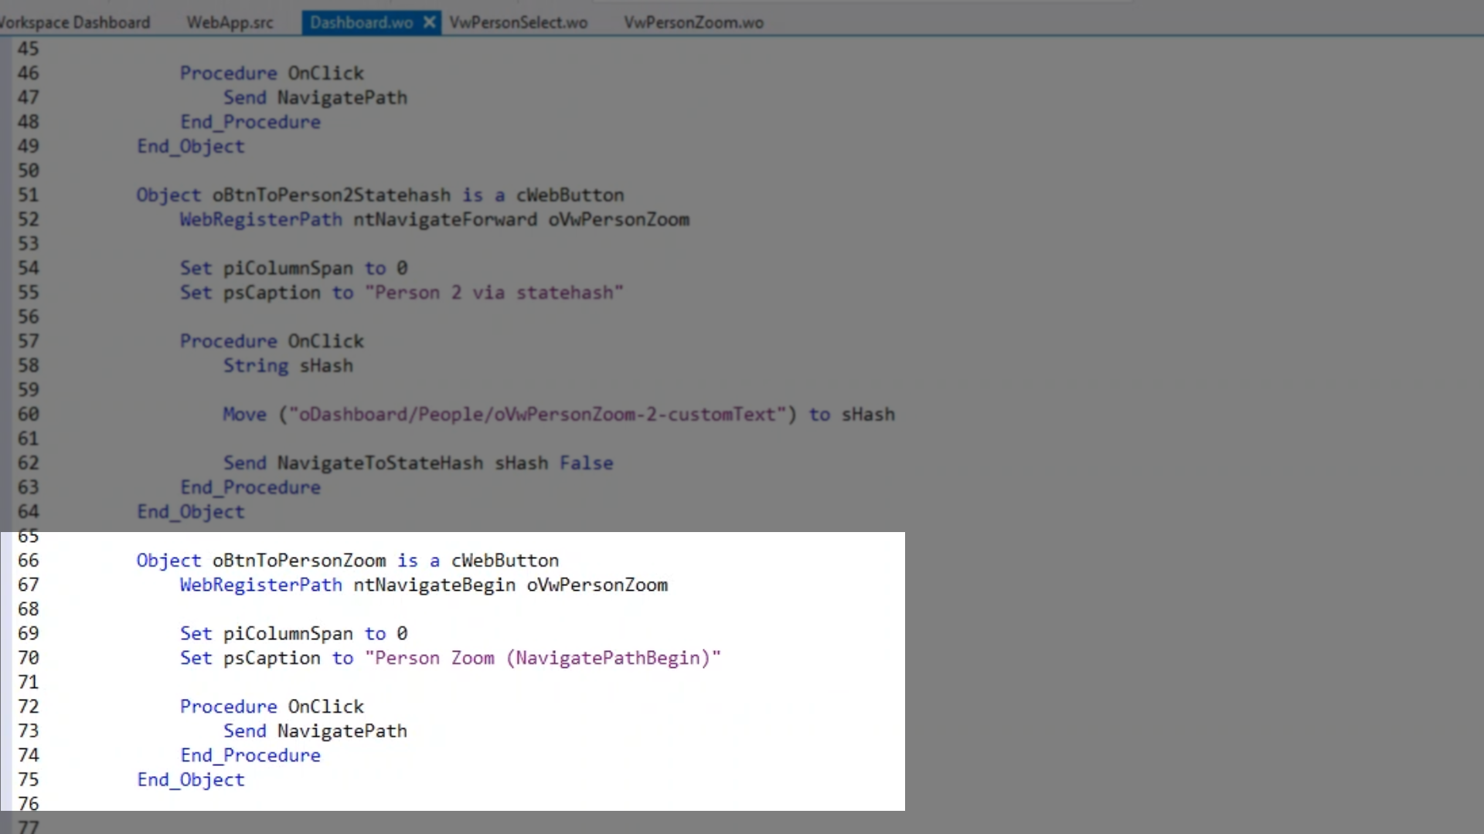Click "Person Zoom (NavigatePathBegin)" caption string
Image resolution: width=1484 pixels, height=834 pixels.
click(x=543, y=658)
